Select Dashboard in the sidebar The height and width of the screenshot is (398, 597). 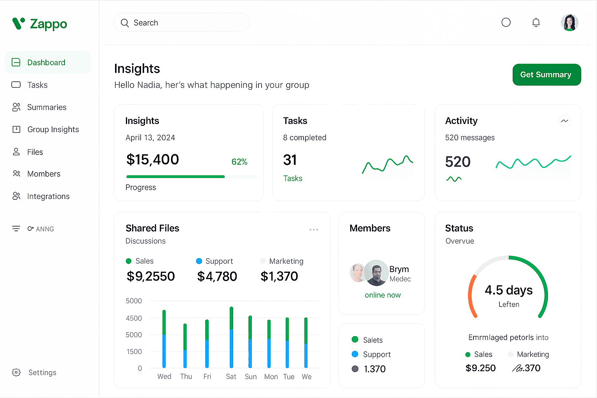point(48,63)
